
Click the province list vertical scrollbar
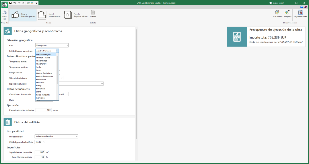point(57,70)
